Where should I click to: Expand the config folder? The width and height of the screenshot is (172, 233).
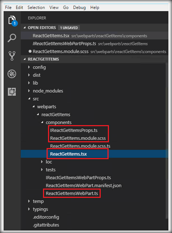29,67
